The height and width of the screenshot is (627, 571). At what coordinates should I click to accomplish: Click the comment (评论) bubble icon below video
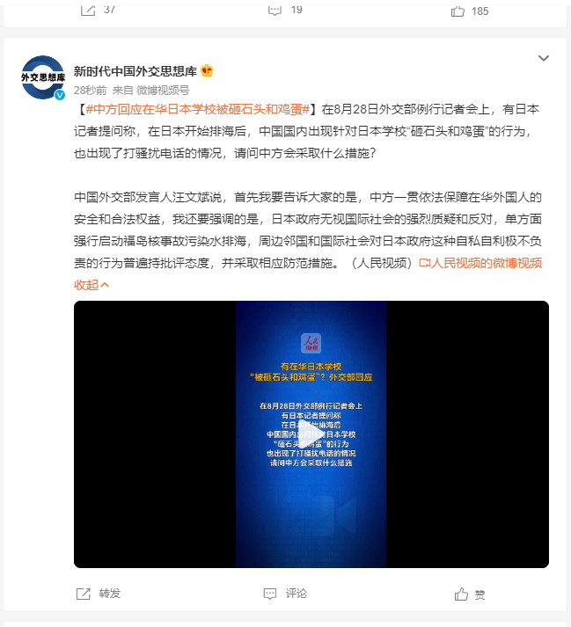pyautogui.click(x=270, y=594)
